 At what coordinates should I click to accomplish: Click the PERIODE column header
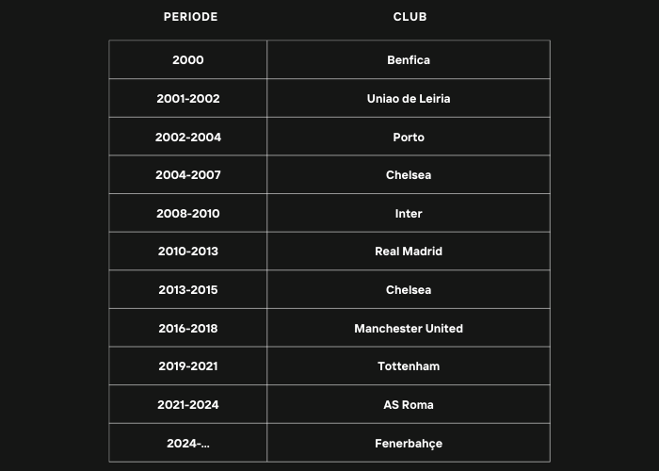pyautogui.click(x=190, y=17)
